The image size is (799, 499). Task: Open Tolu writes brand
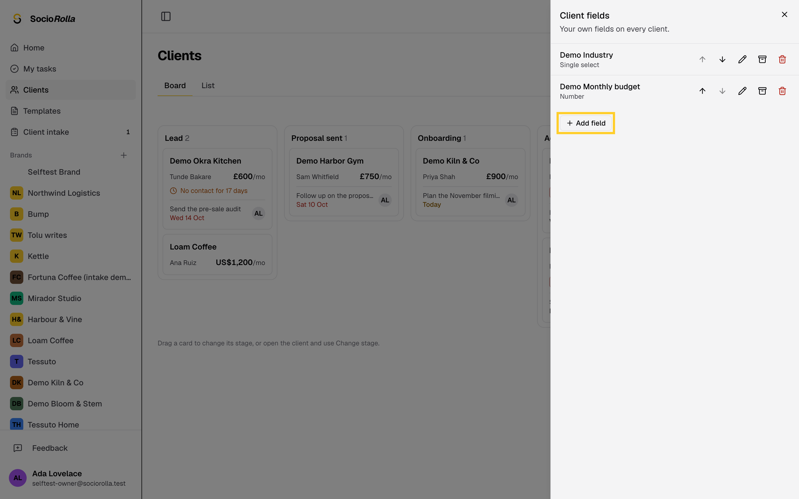pos(71,235)
